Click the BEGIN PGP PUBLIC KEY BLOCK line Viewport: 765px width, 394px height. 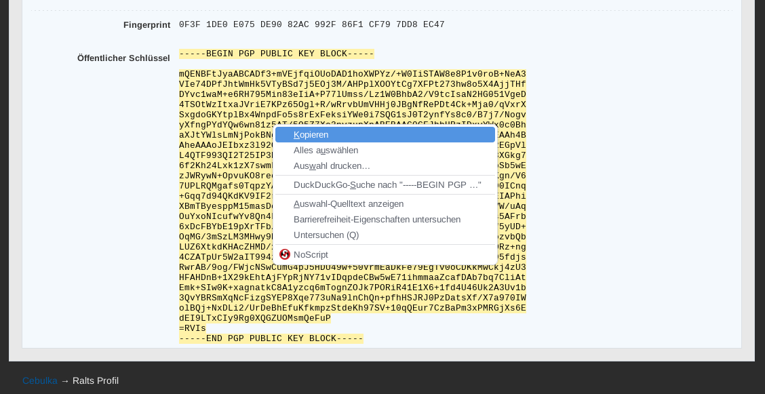click(x=276, y=54)
